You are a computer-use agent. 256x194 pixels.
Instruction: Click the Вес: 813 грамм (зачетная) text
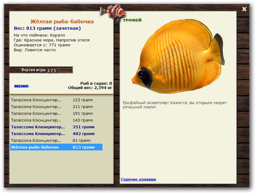[x=47, y=28]
